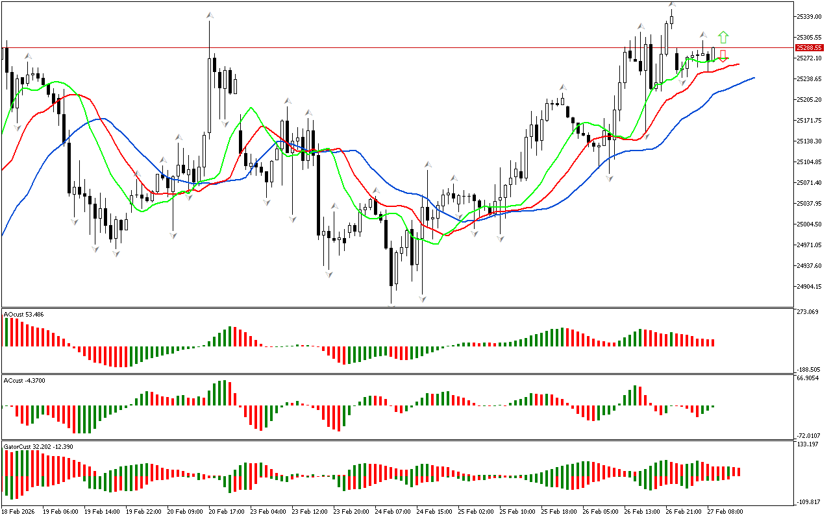The image size is (831, 519).
Task: Select the AOcust indicator label
Action: (24, 314)
